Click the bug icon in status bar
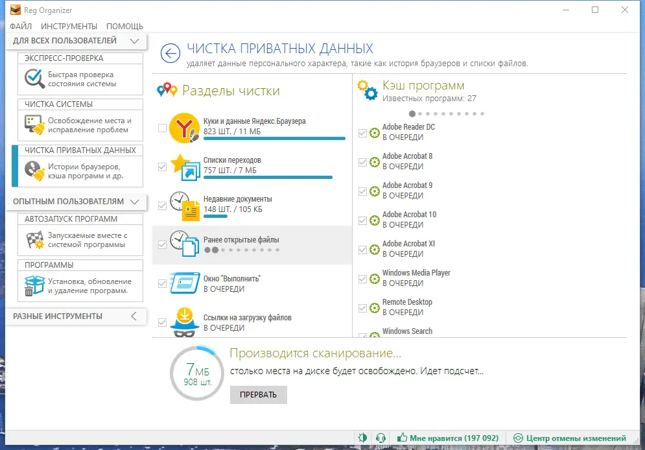 coord(362,438)
